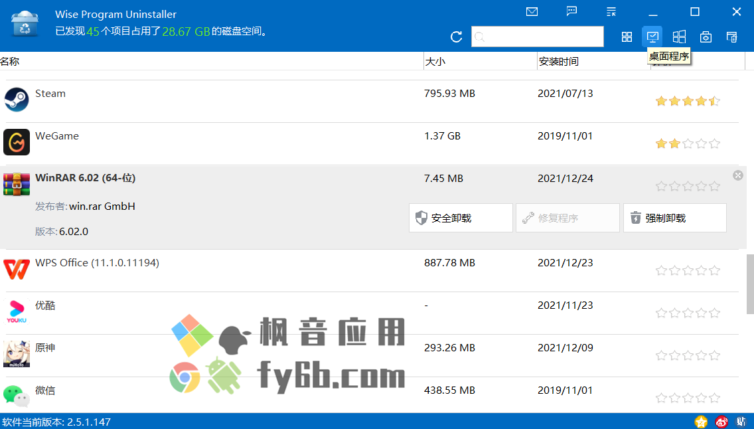The height and width of the screenshot is (429, 754).
Task: Click WPS Office (11.1.0.11194) text
Action: [x=97, y=262]
